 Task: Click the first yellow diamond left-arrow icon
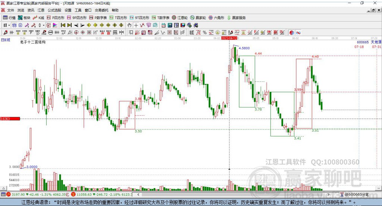pos(89,25)
